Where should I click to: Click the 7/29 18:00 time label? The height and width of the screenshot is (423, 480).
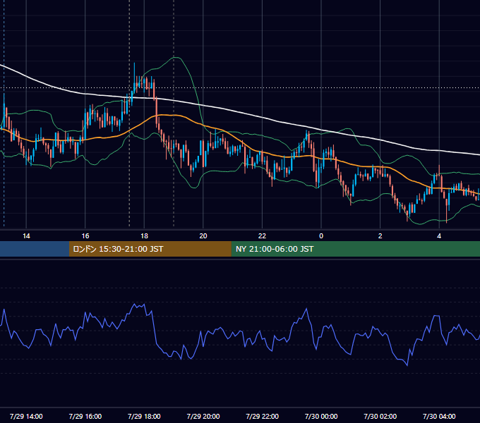[x=144, y=416]
